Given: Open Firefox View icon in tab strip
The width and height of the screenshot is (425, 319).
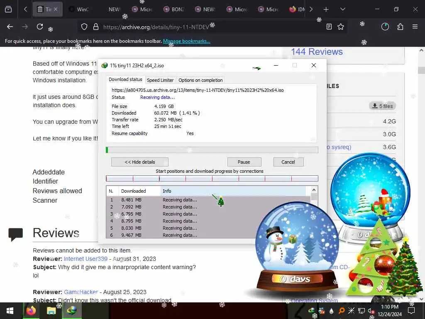Looking at the screenshot, I should pyautogui.click(x=8, y=10).
